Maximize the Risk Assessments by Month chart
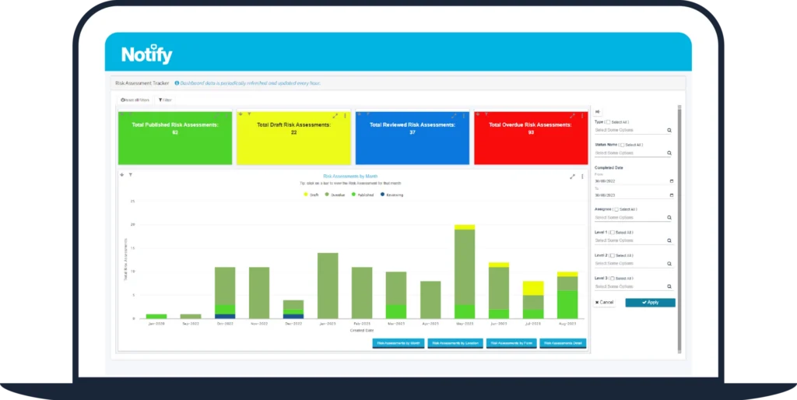Image resolution: width=797 pixels, height=400 pixels. point(572,177)
